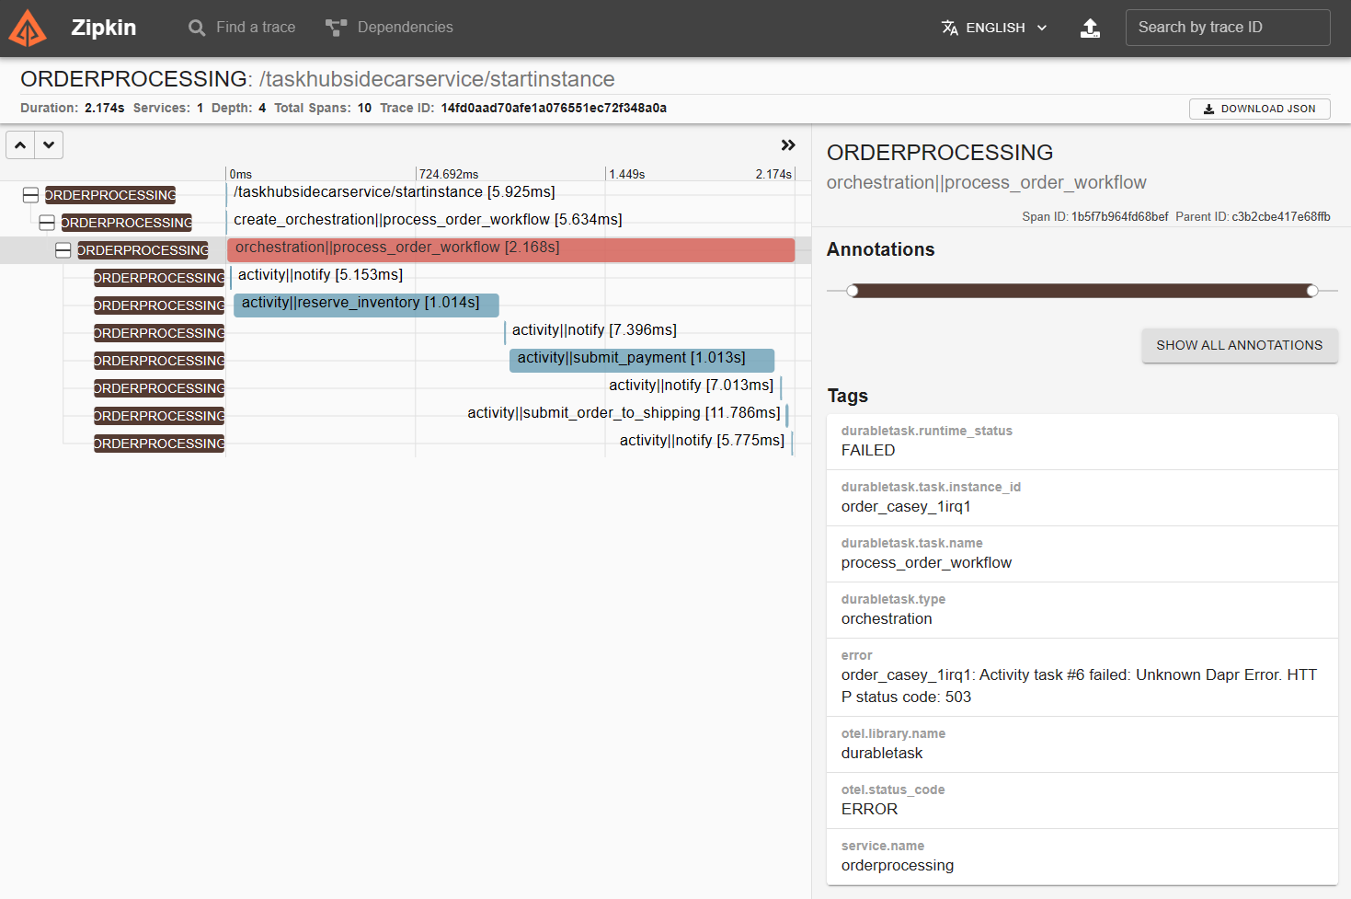Open the ENGLISH language dropdown
Viewport: 1351px width, 899px height.
pyautogui.click(x=995, y=28)
